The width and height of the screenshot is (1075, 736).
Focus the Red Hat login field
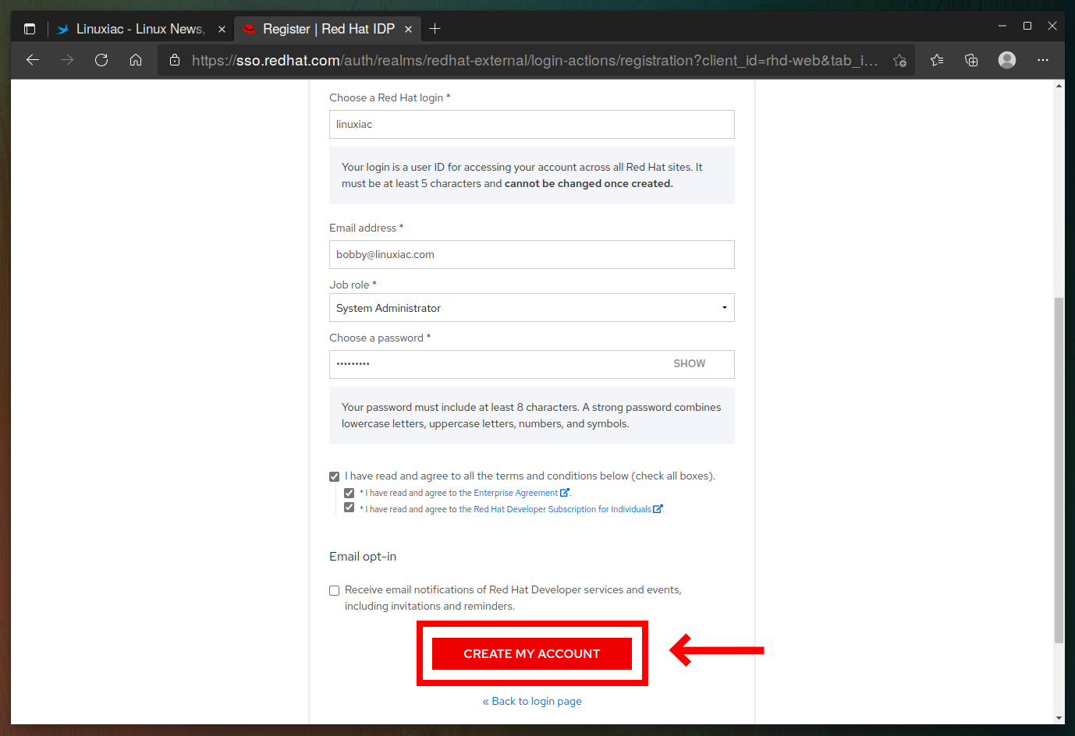click(x=532, y=124)
